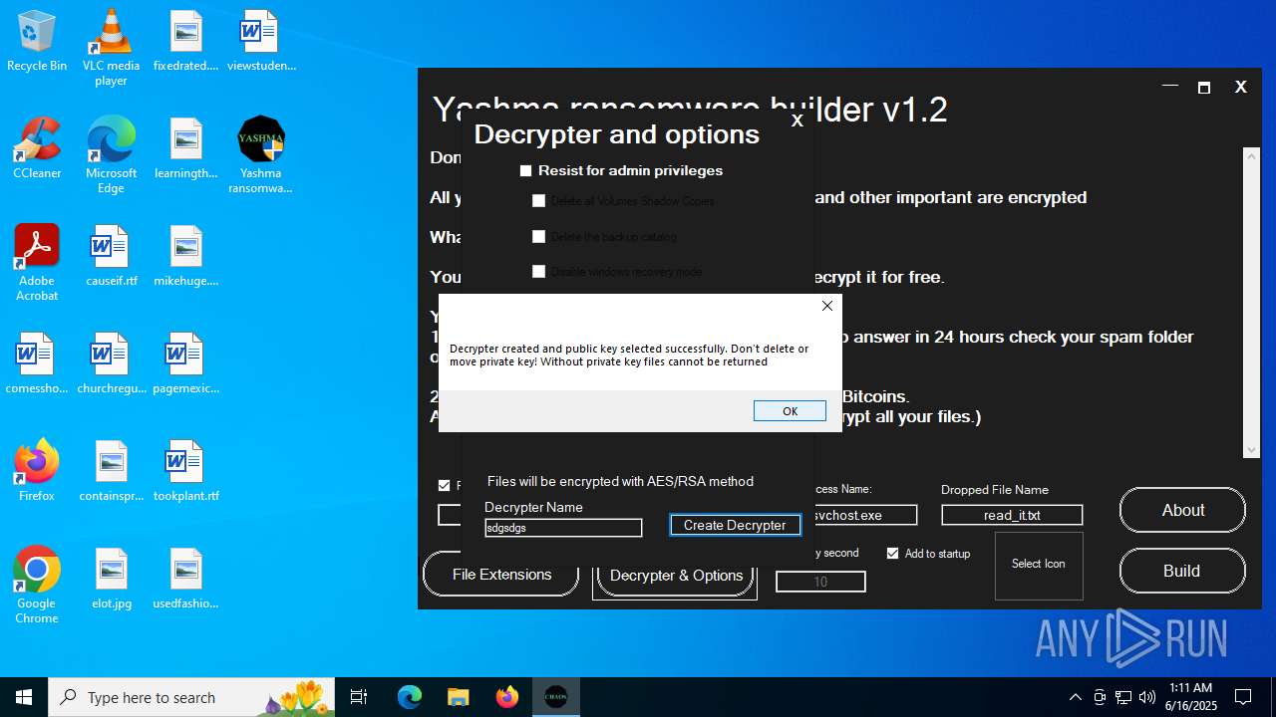Select elot.jpg image file icon
Viewport: 1276px width, 717px height.
[x=111, y=579]
